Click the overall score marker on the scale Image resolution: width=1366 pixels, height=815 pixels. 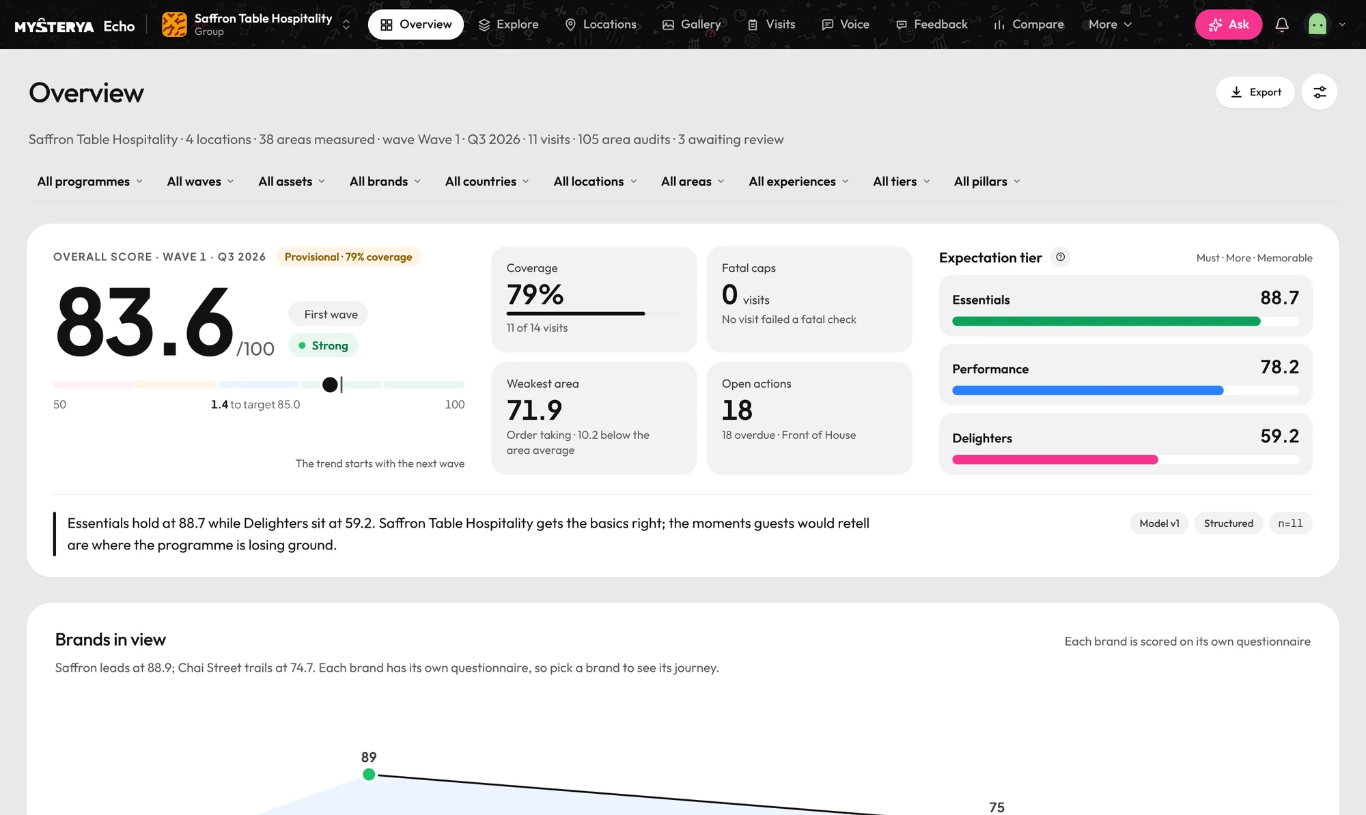330,385
